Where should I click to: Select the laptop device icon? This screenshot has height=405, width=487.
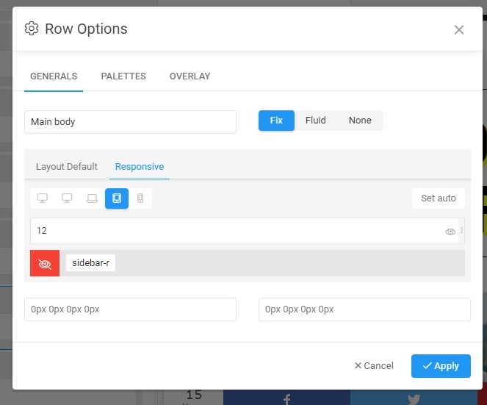(92, 198)
